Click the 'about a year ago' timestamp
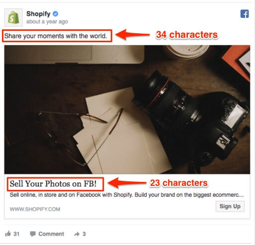The height and width of the screenshot is (245, 255). (47, 21)
